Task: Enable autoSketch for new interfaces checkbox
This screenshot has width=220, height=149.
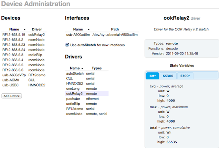Action: (67, 45)
